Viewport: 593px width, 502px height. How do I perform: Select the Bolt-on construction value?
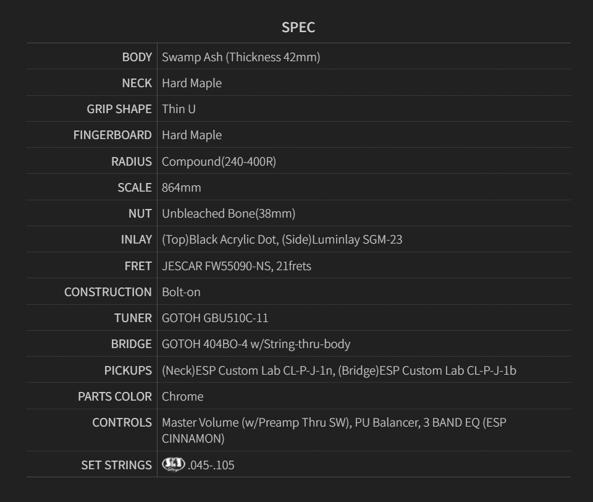(181, 292)
